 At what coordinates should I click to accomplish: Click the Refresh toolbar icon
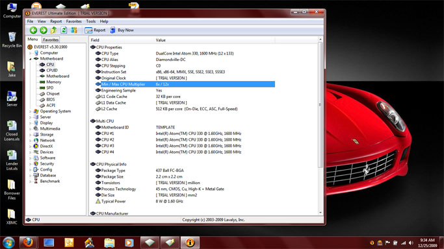tap(64, 30)
